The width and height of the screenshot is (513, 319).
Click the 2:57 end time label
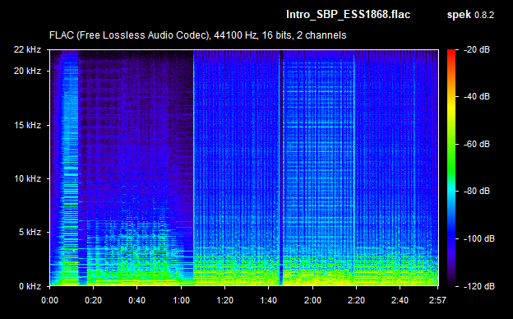pyautogui.click(x=437, y=300)
